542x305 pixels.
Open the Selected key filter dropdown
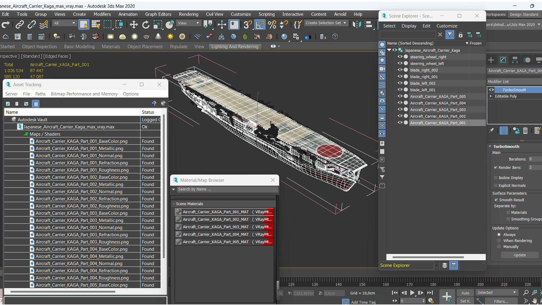coord(497,293)
